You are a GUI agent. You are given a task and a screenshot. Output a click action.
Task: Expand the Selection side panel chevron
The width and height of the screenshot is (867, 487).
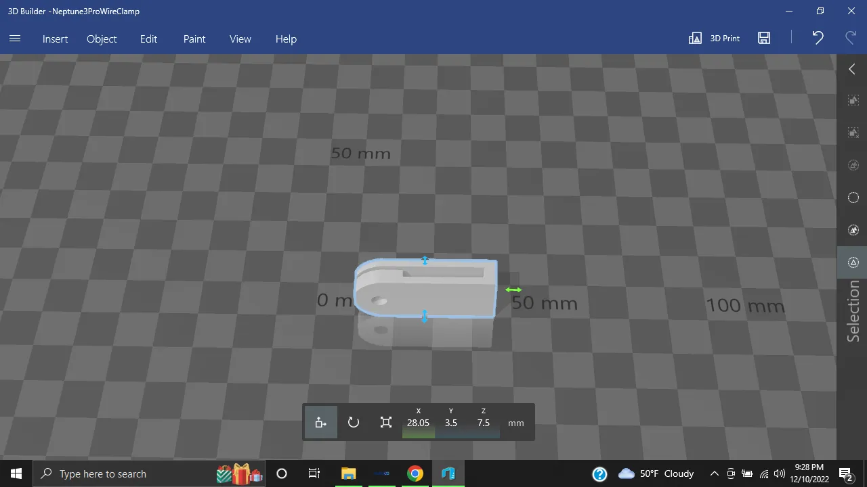coord(852,69)
